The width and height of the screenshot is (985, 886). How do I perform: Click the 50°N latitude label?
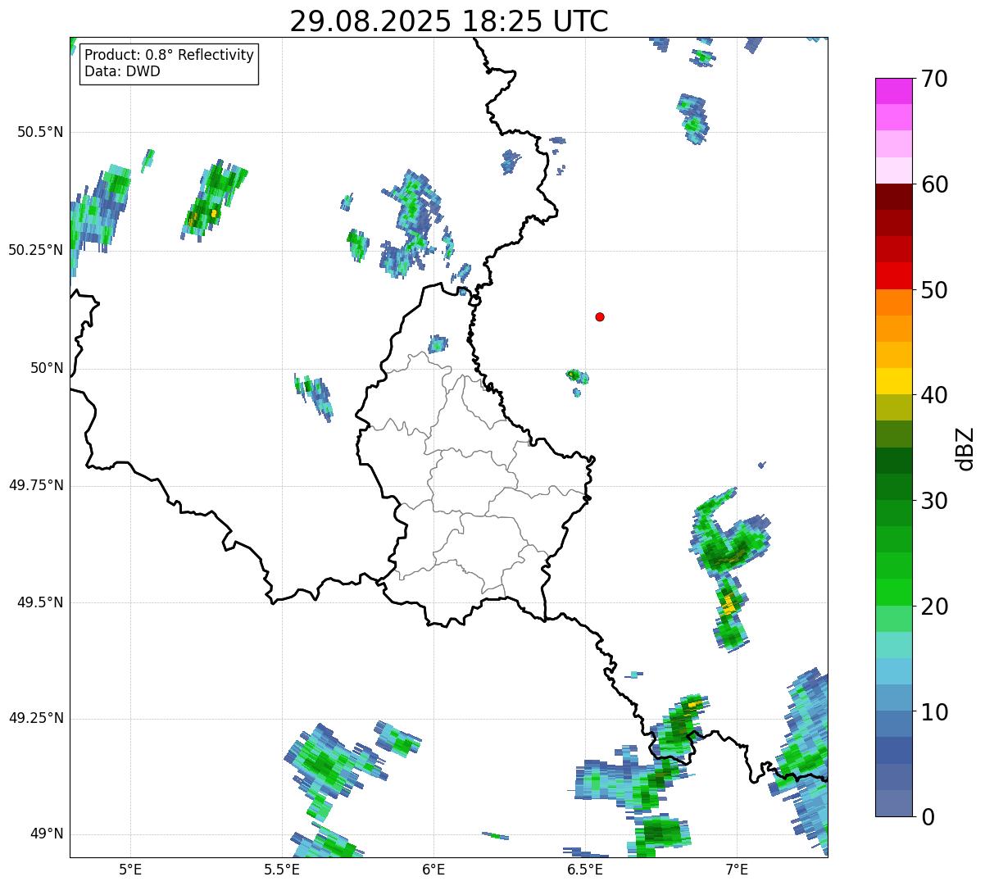pyautogui.click(x=47, y=368)
